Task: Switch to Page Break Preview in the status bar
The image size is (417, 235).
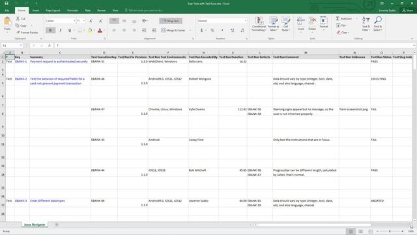Action: click(371, 232)
